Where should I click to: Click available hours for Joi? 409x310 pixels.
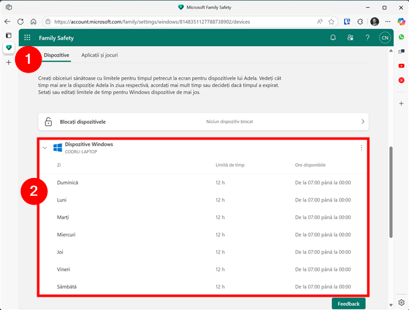pos(323,252)
